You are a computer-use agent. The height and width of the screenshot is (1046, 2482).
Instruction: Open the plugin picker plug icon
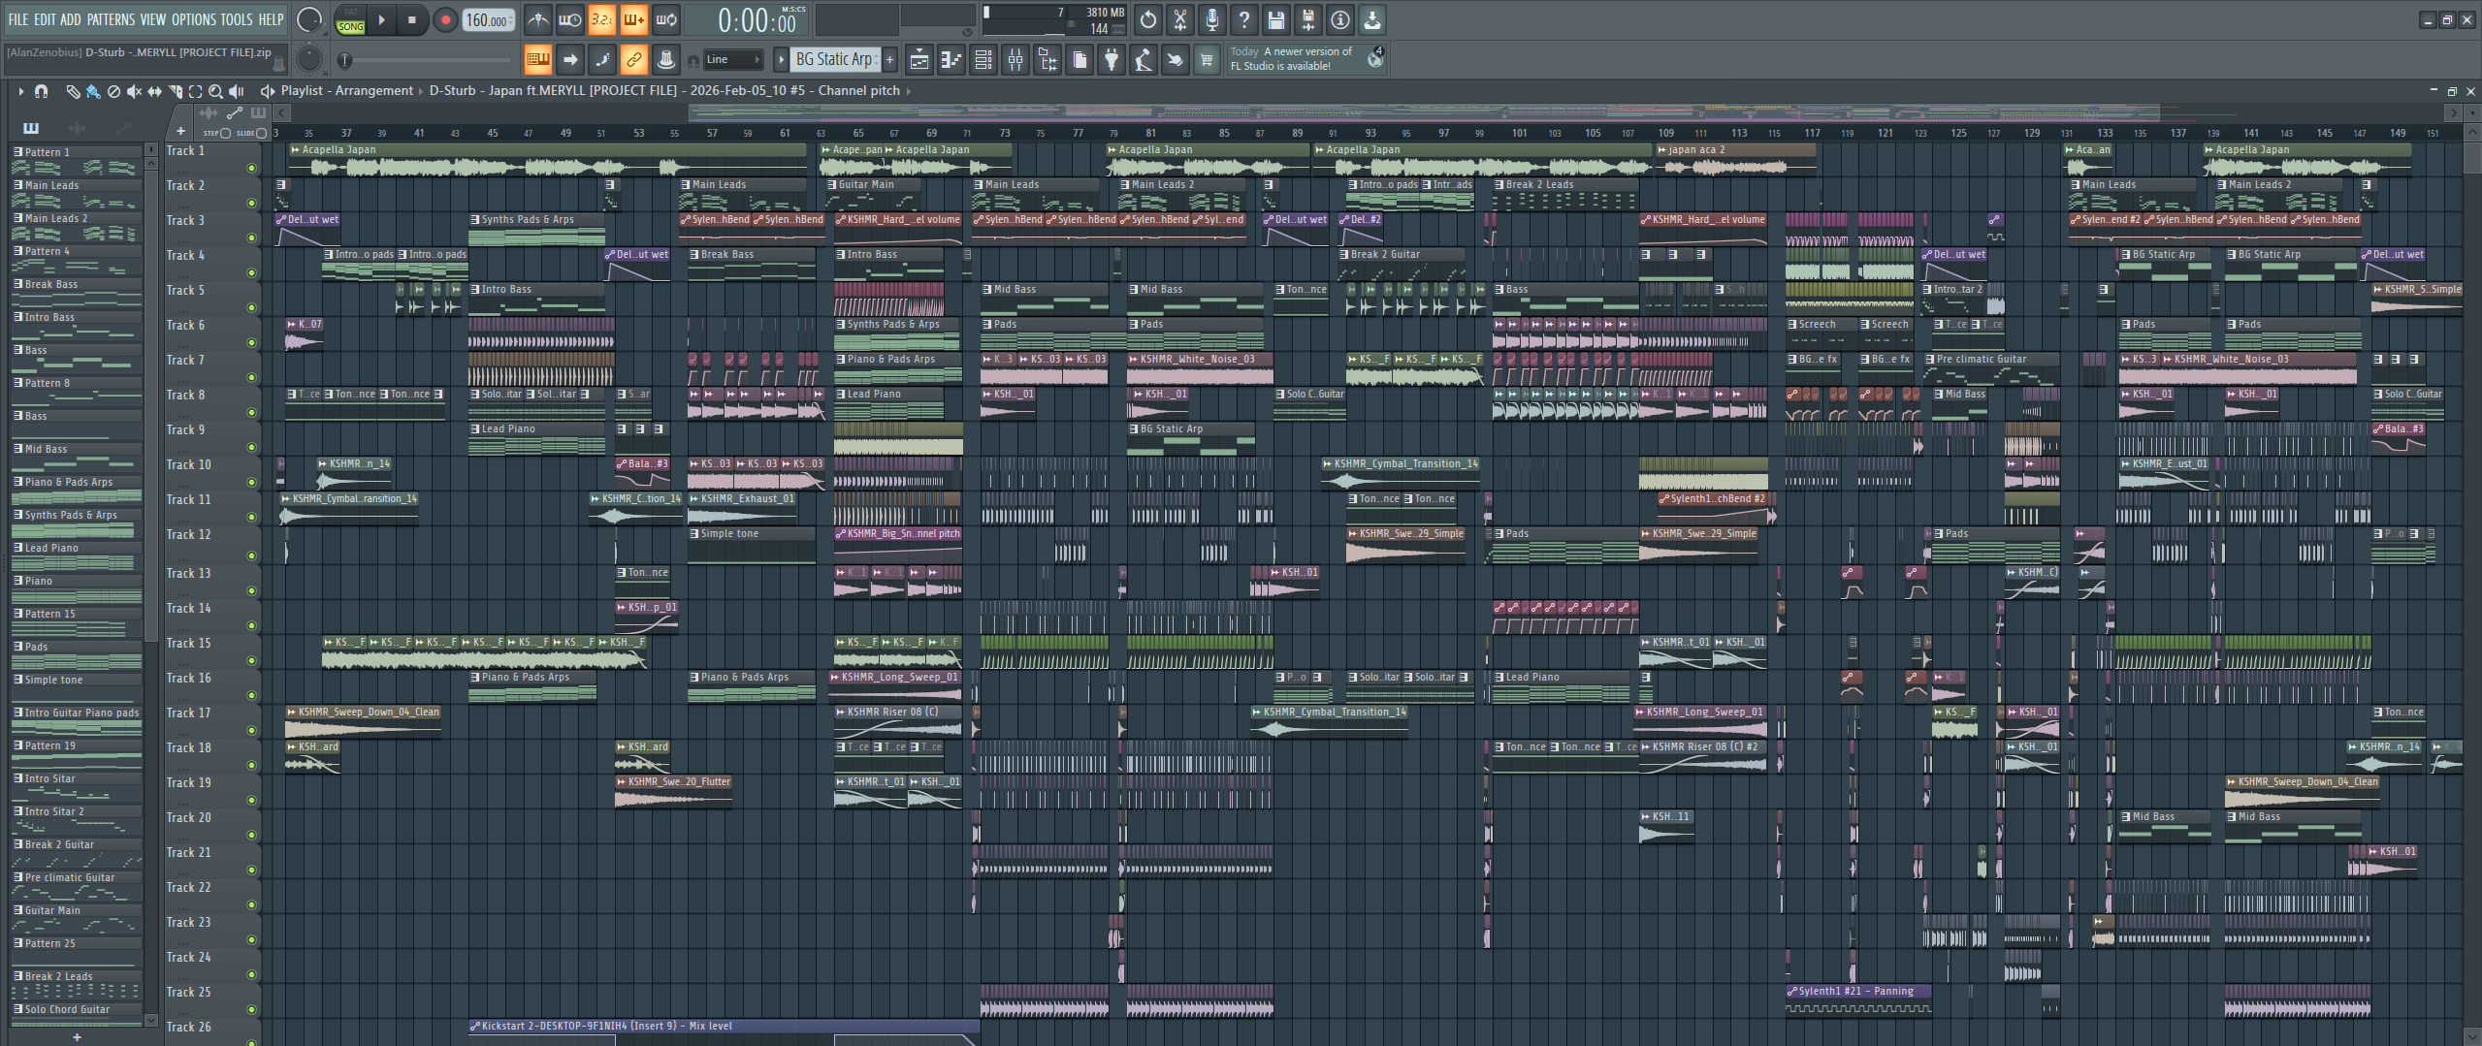[1112, 60]
